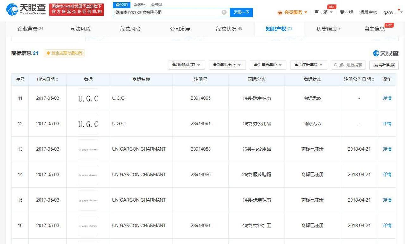Click 40类-材料加工 cell
Screen dimensions: 405x244
tap(257, 226)
